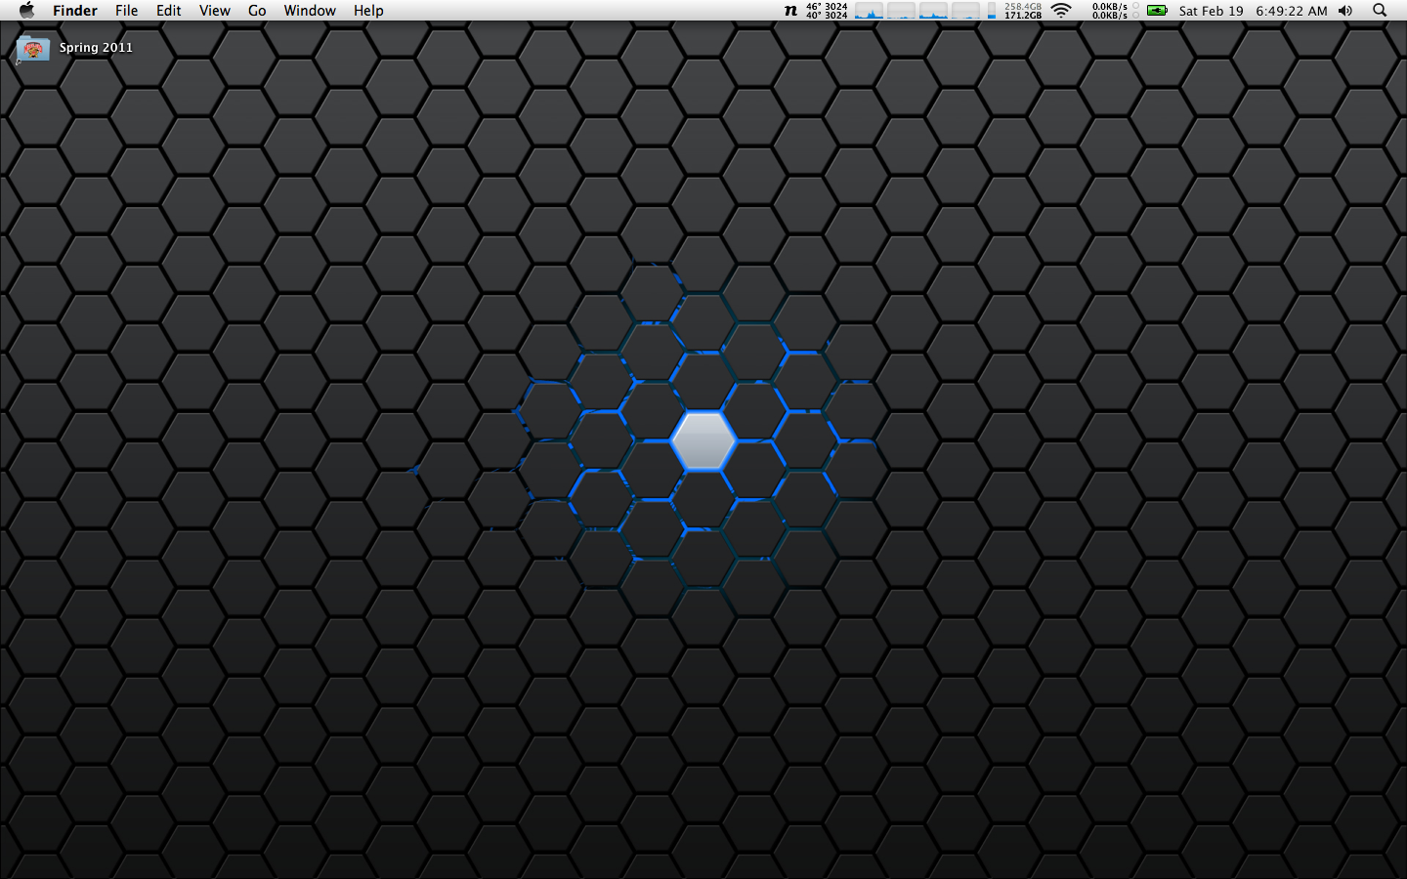Open the Go menu
Viewport: 1407px width, 879px height.
pyautogui.click(x=257, y=11)
